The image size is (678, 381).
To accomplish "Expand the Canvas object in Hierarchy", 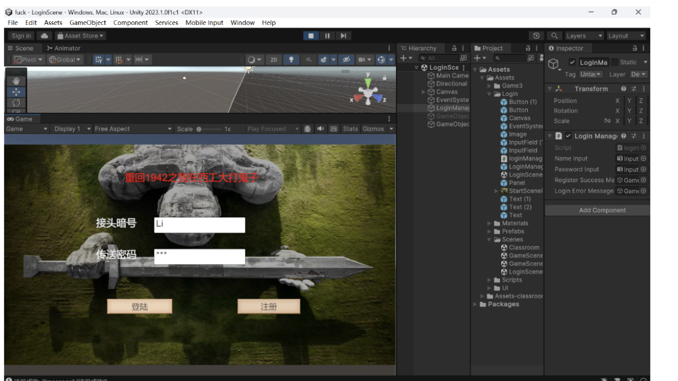I will (424, 92).
